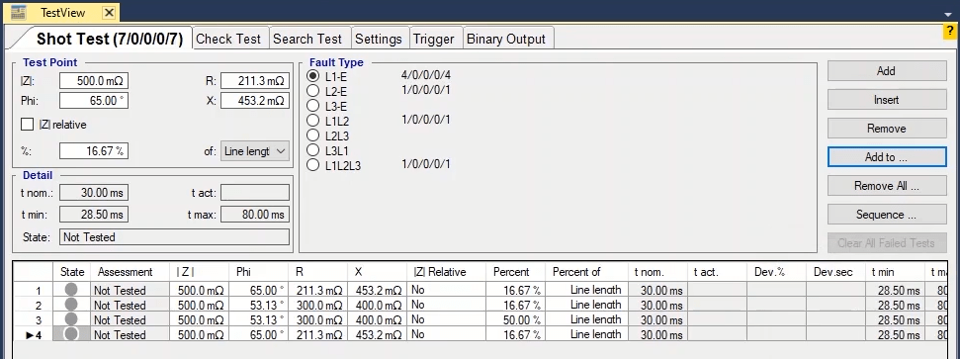
Task: Click the gray state circle in row 3
Action: pos(71,319)
